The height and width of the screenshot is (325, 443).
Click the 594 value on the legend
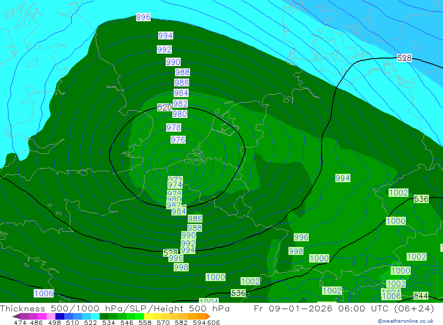tap(199, 322)
